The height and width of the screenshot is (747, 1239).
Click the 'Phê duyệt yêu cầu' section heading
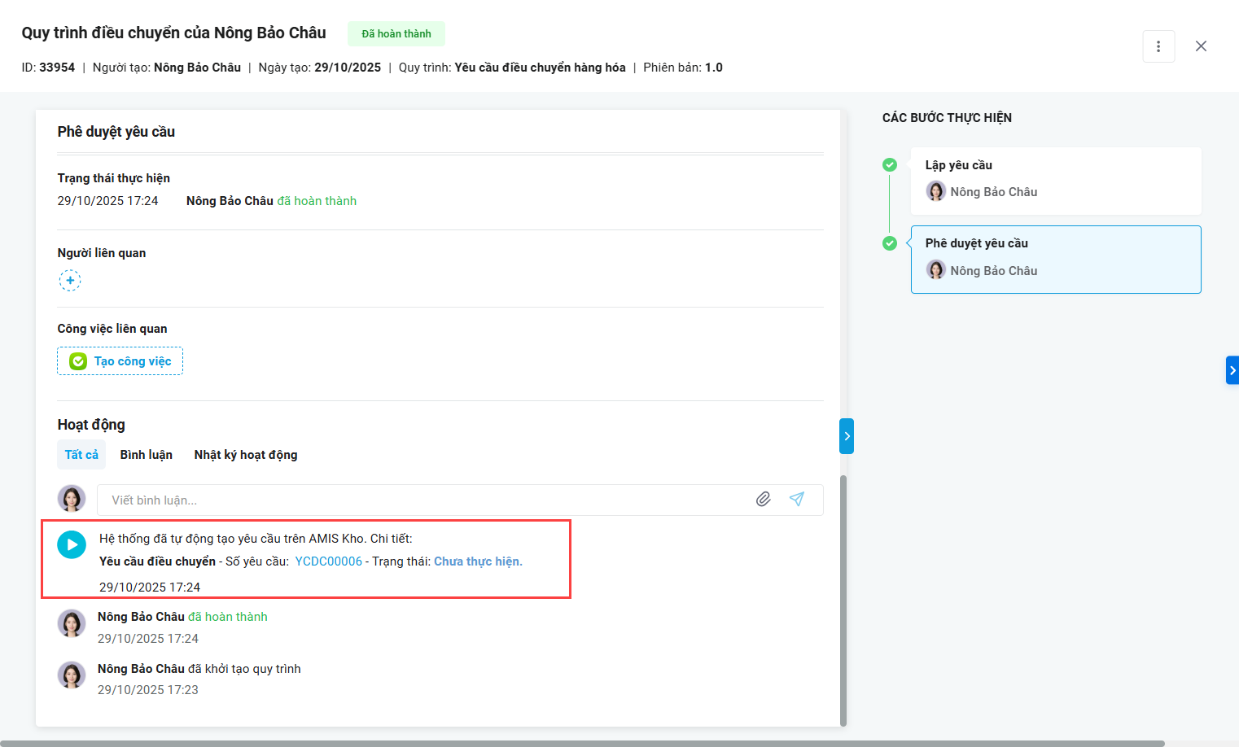coord(116,132)
